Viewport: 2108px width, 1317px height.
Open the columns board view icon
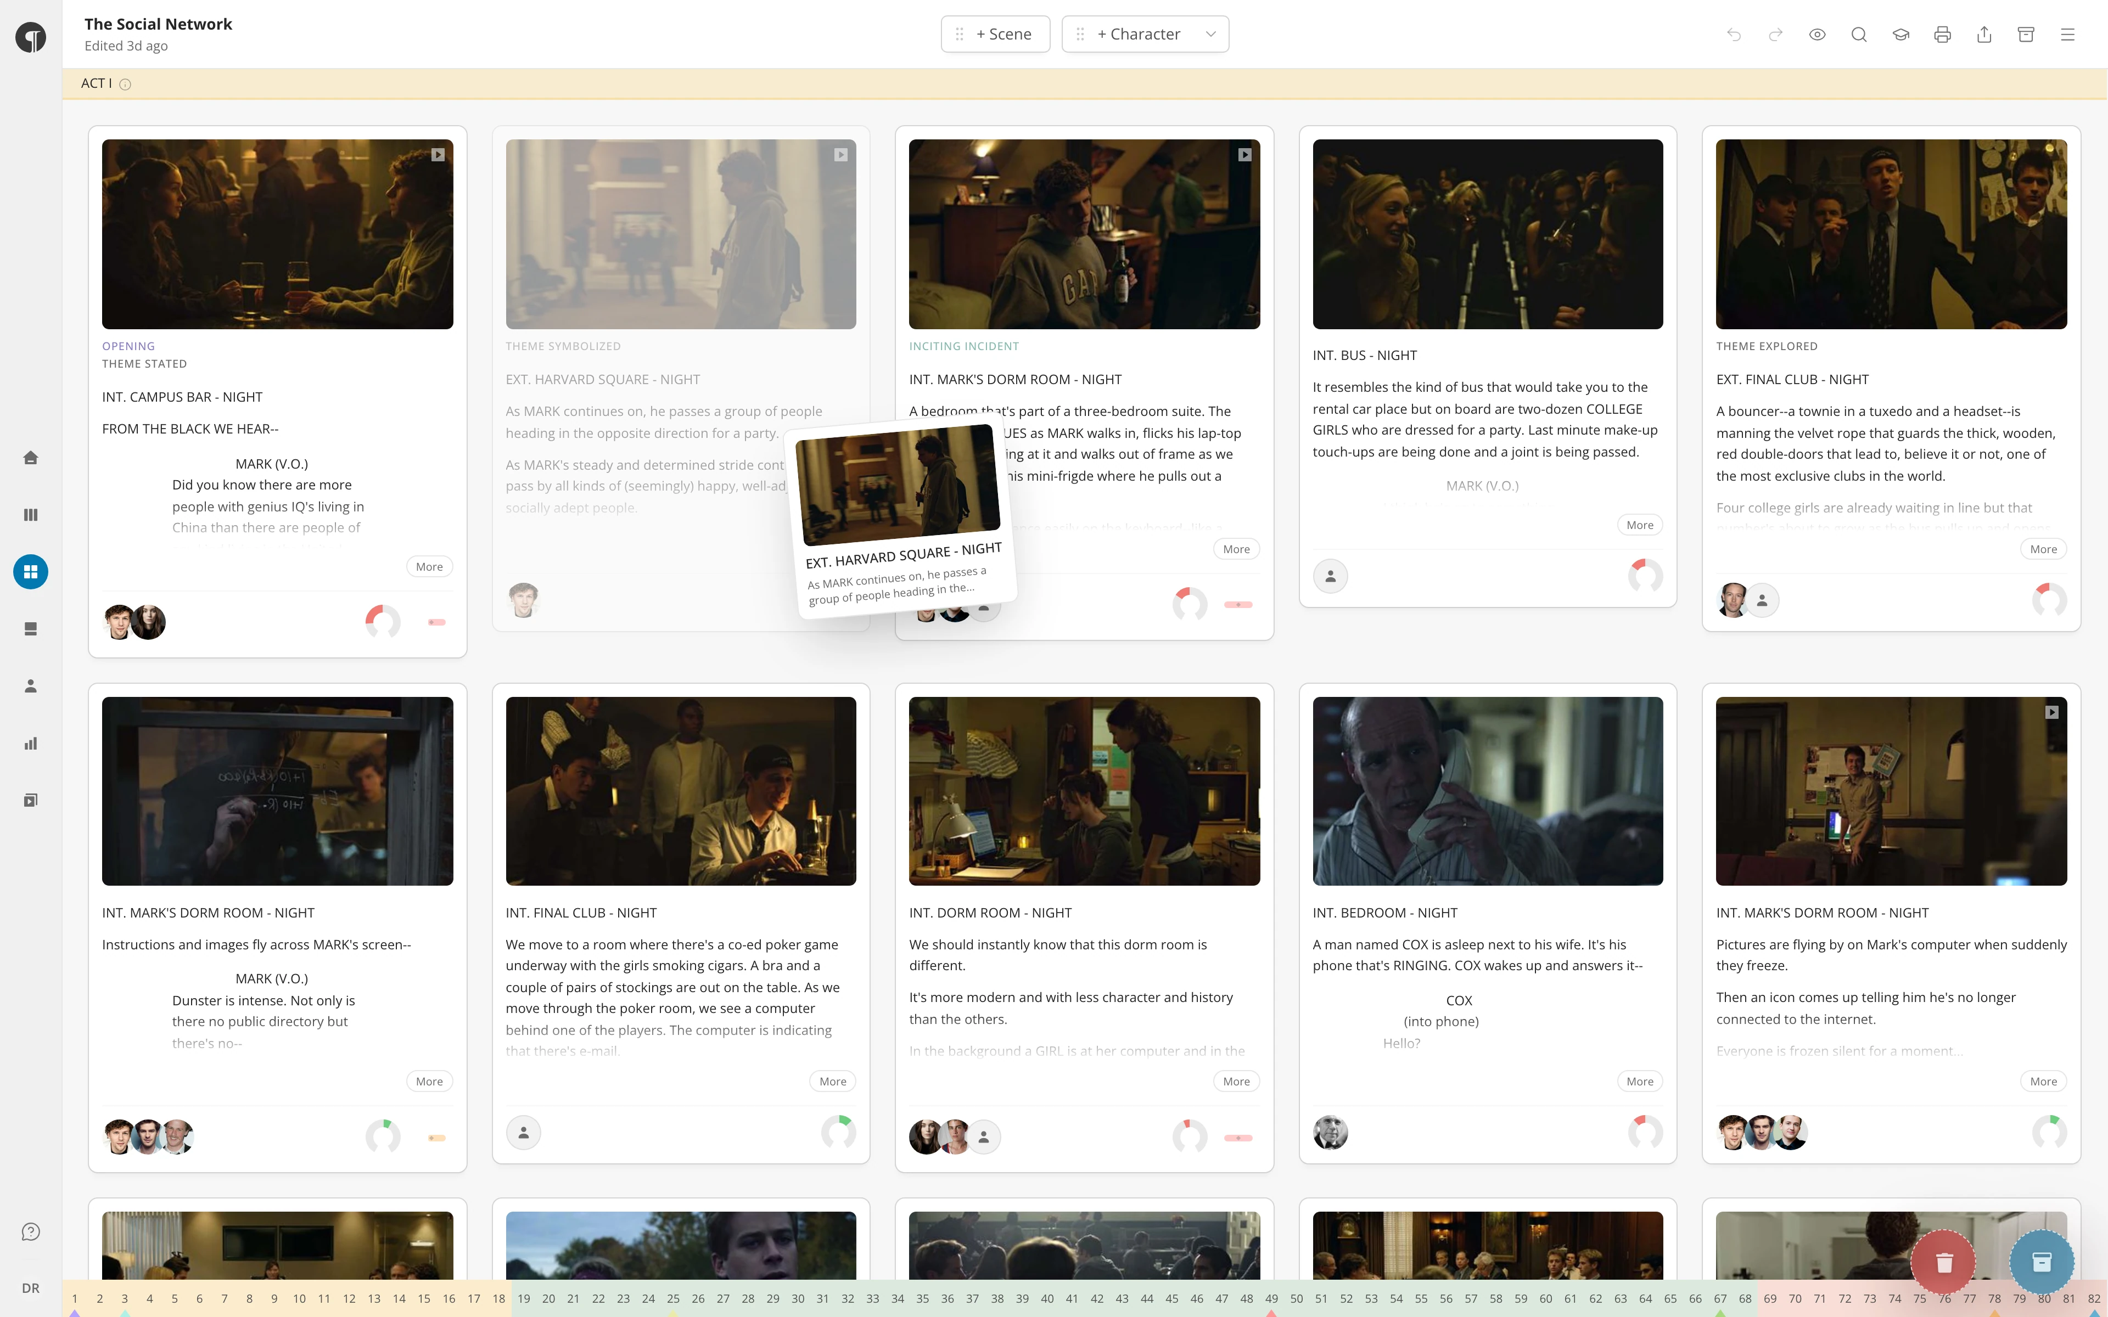[31, 515]
